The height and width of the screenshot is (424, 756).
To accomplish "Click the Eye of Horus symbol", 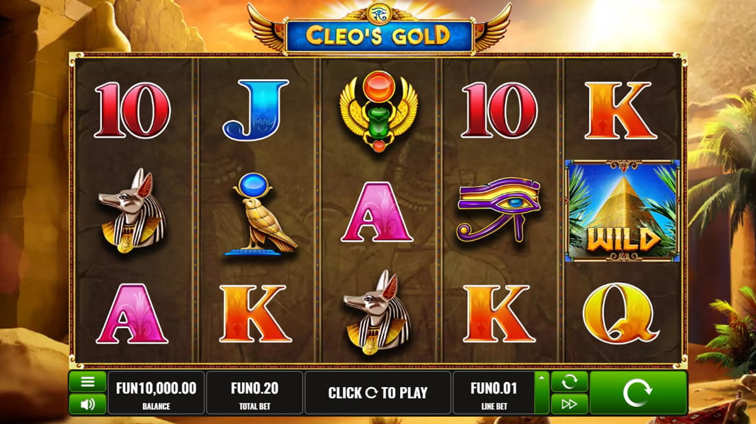I will coord(499,209).
